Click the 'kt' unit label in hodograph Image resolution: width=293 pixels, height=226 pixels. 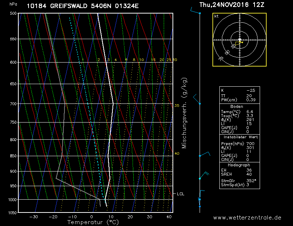point(216,16)
